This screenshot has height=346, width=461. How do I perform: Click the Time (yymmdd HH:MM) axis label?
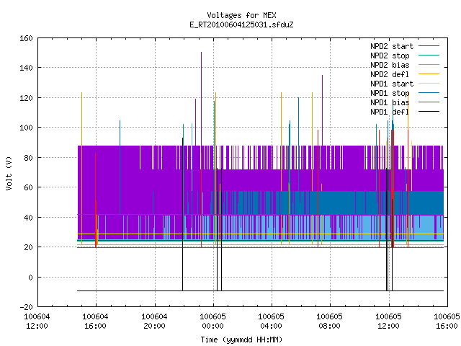coord(241,340)
